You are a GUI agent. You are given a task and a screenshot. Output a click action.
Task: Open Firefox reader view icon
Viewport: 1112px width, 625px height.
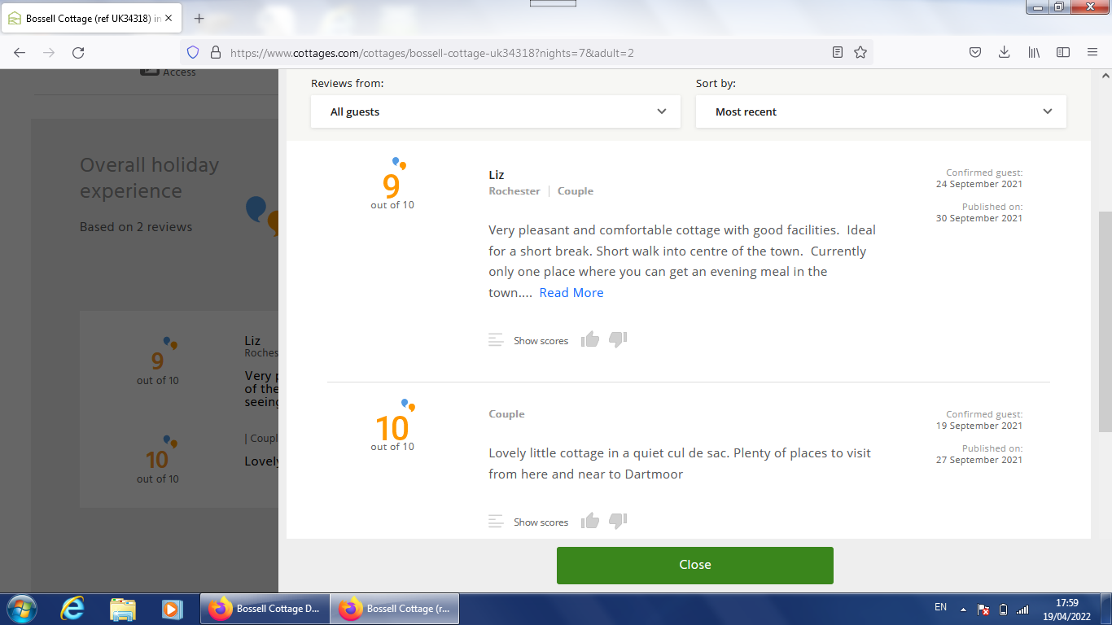838,52
